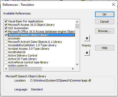Check Acrobat Access 3.0 Type Library checkbox
118x97 pixels.
click(6, 49)
